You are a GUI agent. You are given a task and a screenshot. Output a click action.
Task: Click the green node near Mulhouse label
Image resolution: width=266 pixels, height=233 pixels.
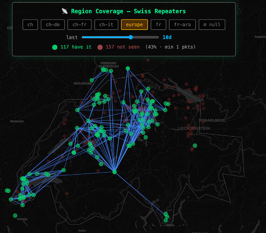tap(92, 80)
